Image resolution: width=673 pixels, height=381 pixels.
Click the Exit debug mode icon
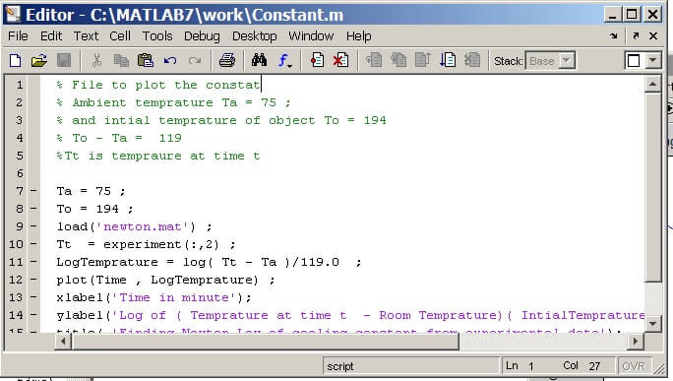pos(472,61)
